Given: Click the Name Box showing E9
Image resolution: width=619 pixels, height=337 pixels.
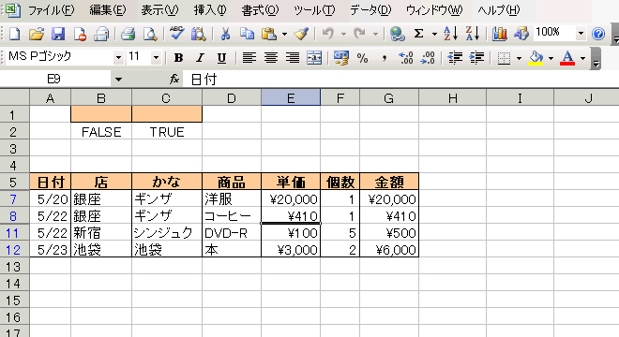Looking at the screenshot, I should [55, 80].
